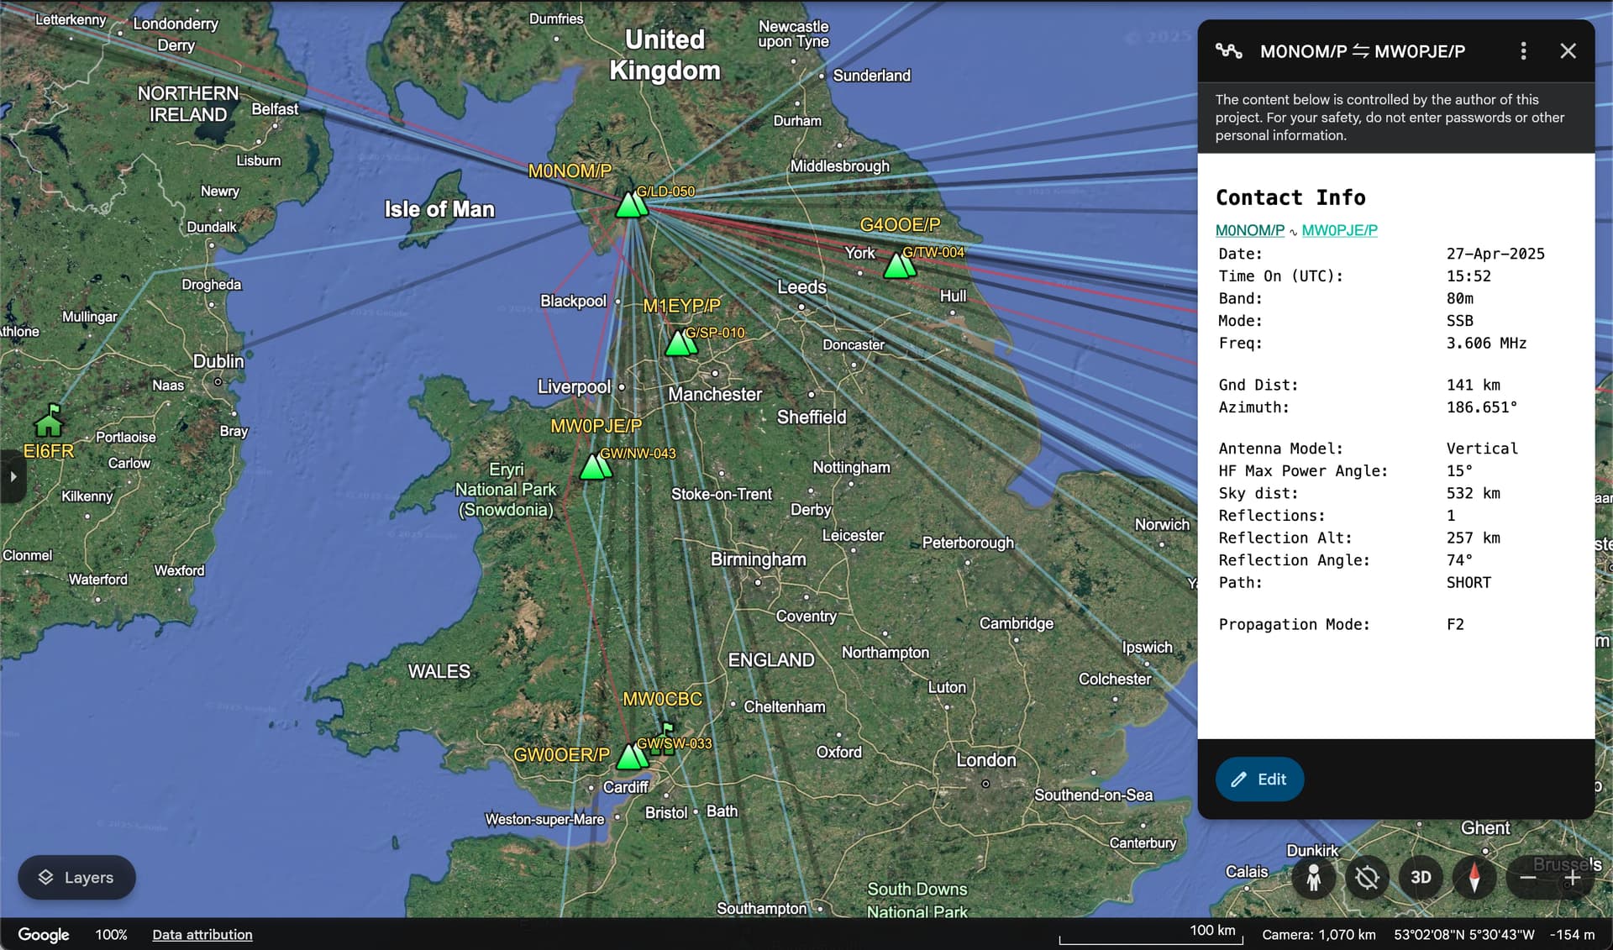Open Street View pegman tool
1613x950 pixels.
[x=1314, y=878]
